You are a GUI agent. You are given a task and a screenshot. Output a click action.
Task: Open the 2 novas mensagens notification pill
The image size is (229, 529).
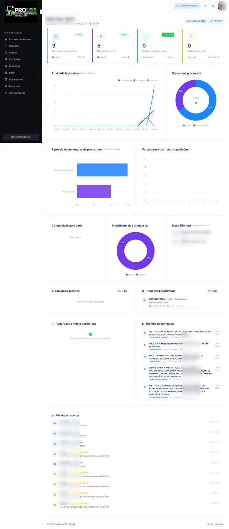click(187, 6)
